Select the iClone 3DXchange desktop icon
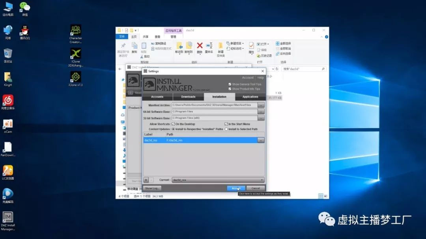426x239 pixels. pos(75,57)
